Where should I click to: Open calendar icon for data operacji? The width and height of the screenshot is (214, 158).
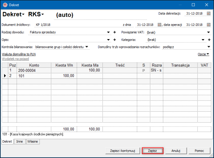click(x=209, y=25)
